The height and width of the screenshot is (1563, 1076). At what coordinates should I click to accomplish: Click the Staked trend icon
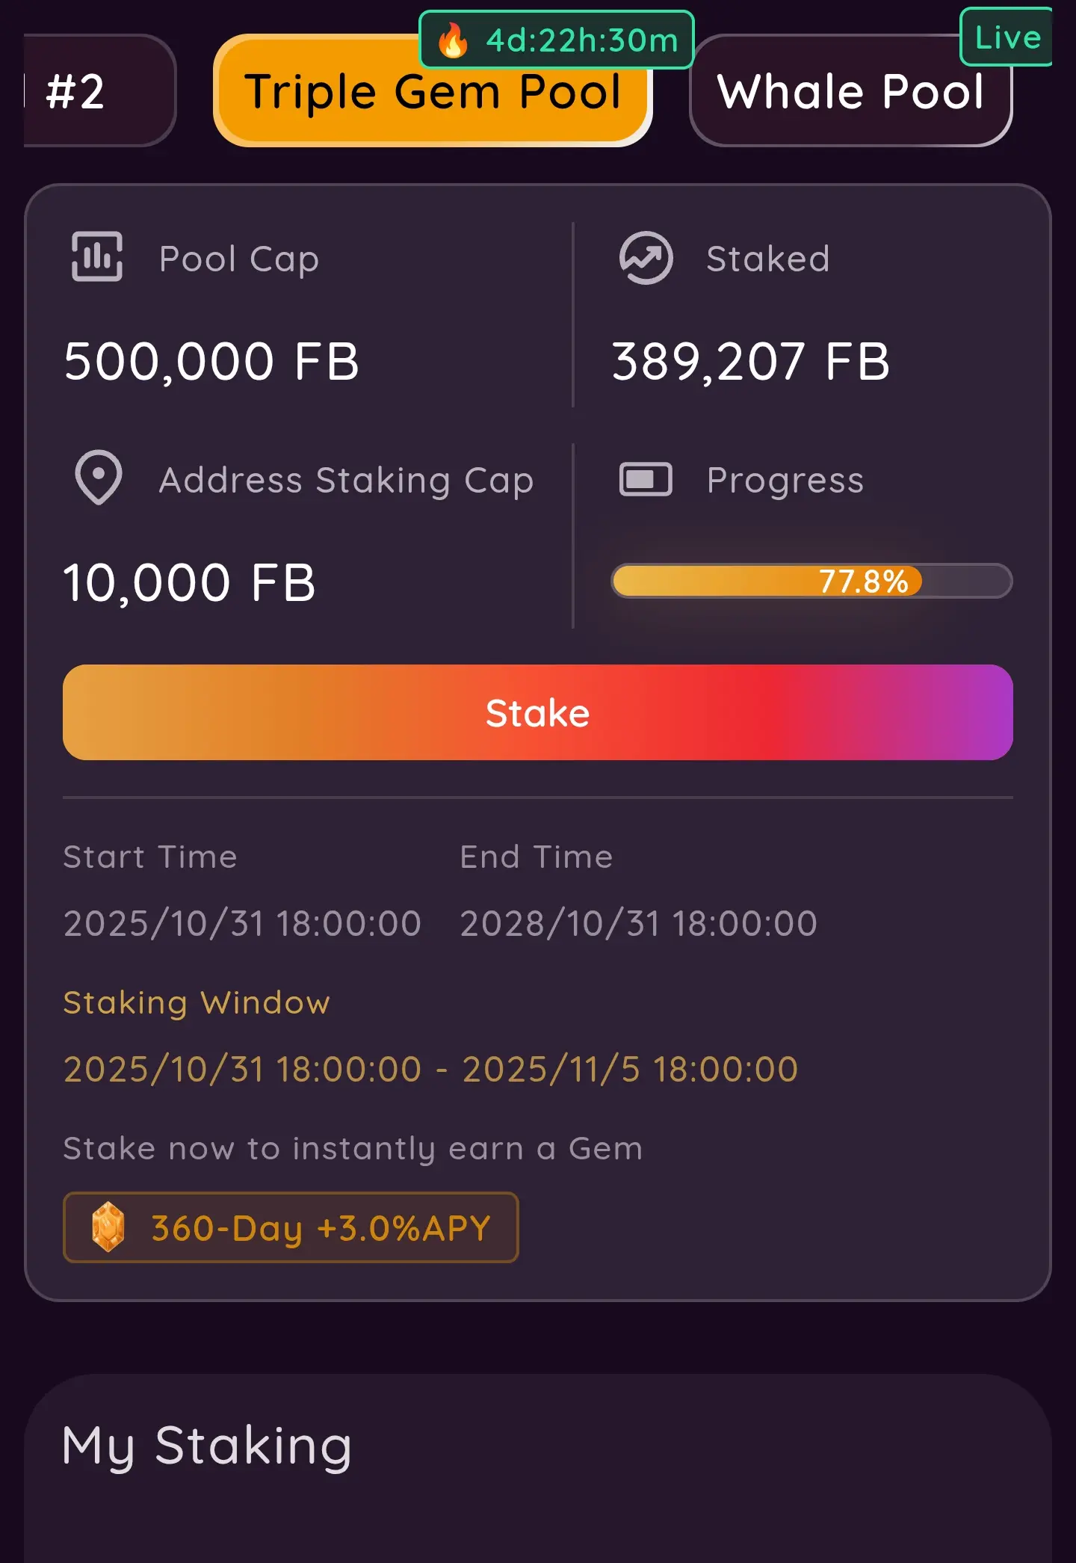(646, 258)
